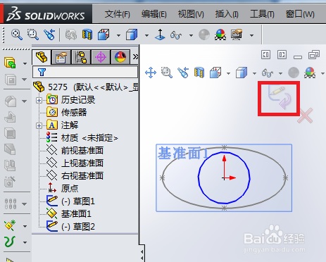Select (-) 草图1 sketch
Viewport: 326px width, 262px height.
coord(78,201)
